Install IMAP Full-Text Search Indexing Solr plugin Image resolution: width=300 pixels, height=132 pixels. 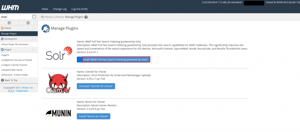click(113, 60)
